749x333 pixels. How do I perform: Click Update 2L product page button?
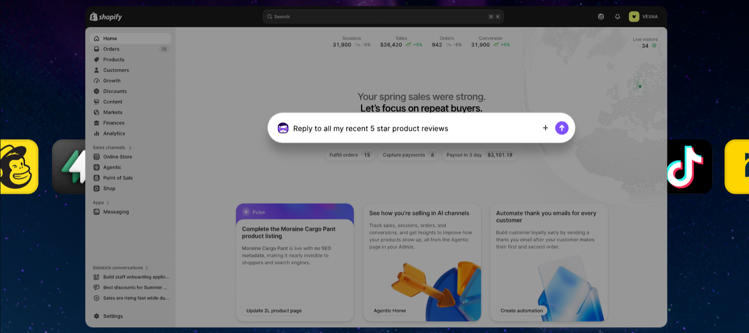coord(274,311)
